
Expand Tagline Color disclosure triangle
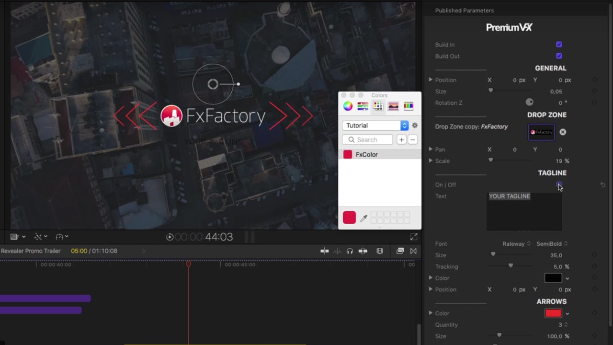pos(431,277)
